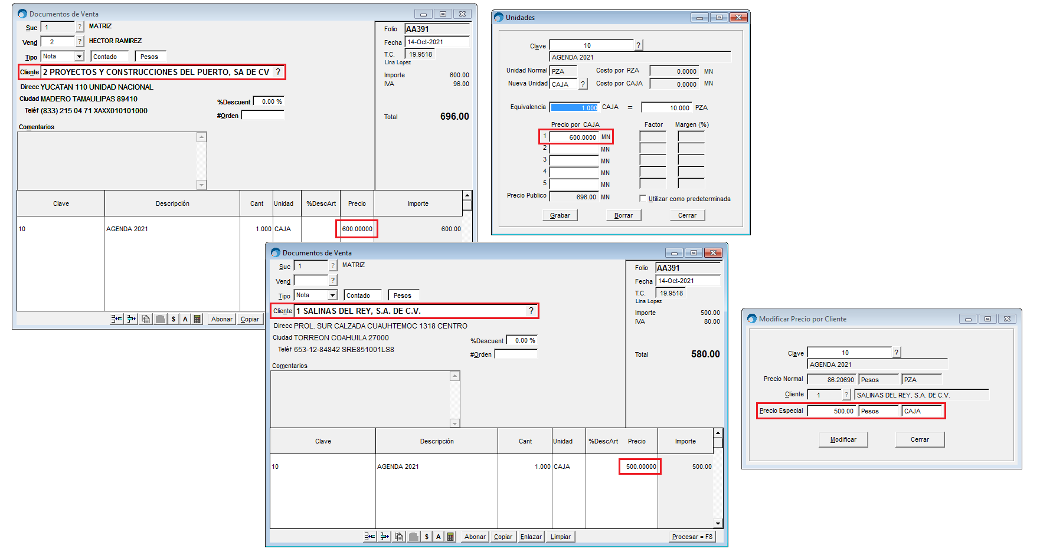Click the question mark lookup beside Nueva Unidad CAJA

point(583,84)
